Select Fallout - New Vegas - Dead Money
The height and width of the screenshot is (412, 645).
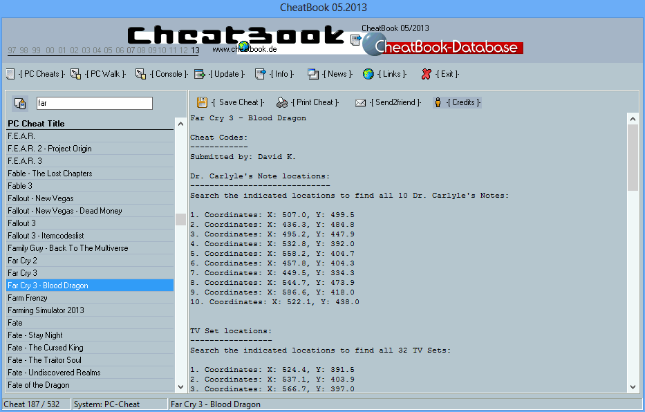(90, 211)
